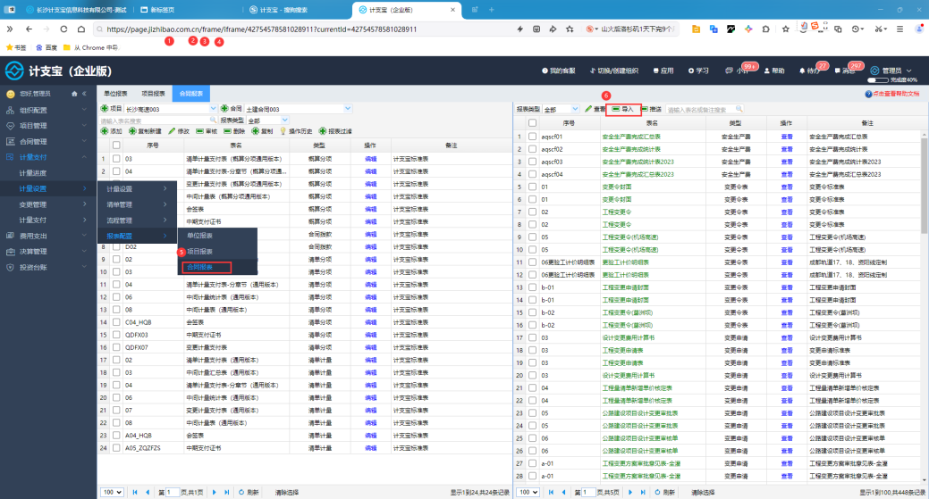Screen dimensions: 929x499
Task: Switch to the 单位报表 tab
Action: pyautogui.click(x=115, y=94)
